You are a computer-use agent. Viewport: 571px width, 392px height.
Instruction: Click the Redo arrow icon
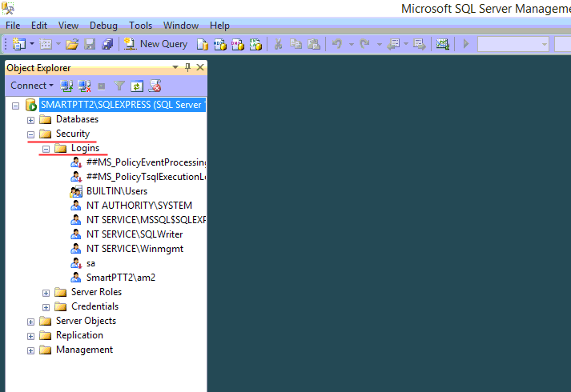(x=364, y=44)
